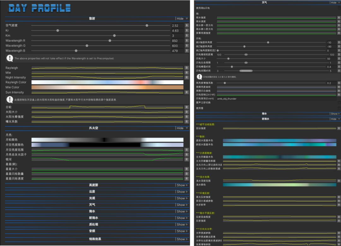
Task: Show the 云层 section
Action: coord(182,192)
